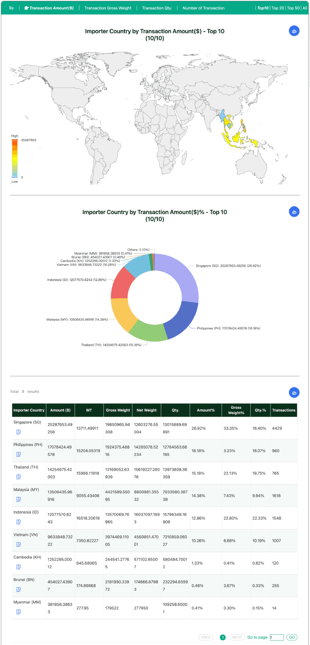This screenshot has width=310, height=645.
Task: Open the detail search icon under Philippines (PH)
Action: (x=18, y=455)
